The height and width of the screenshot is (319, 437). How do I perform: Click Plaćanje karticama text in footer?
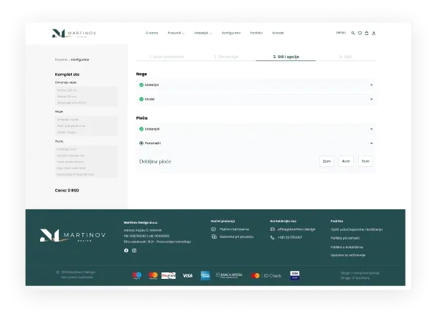(234, 229)
